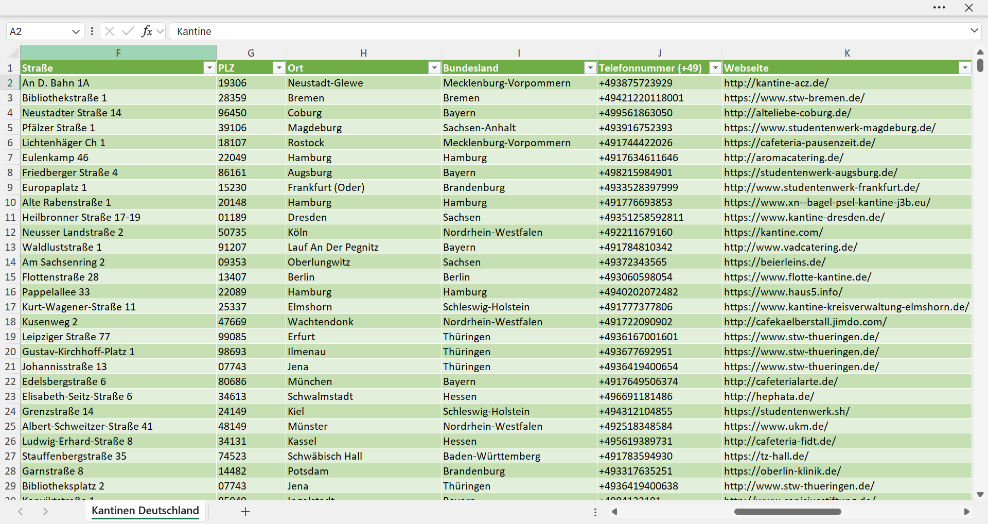Screen dimensions: 988x524
Task: Select column F header
Action: (118, 53)
